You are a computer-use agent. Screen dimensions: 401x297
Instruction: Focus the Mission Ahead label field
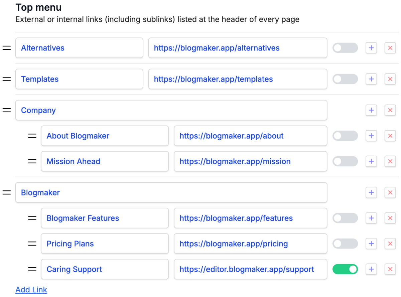point(105,161)
